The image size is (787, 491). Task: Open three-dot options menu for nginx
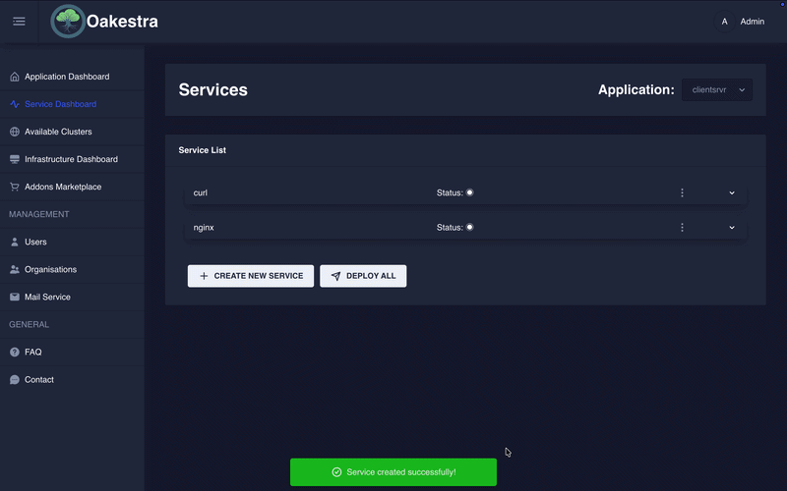pyautogui.click(x=682, y=227)
